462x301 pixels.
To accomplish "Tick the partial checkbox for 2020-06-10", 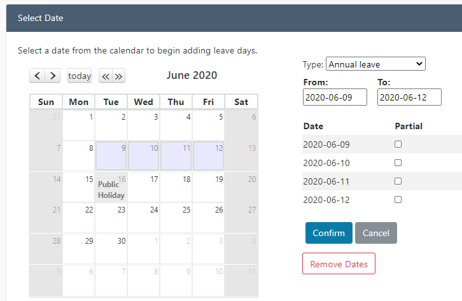I will (x=398, y=163).
